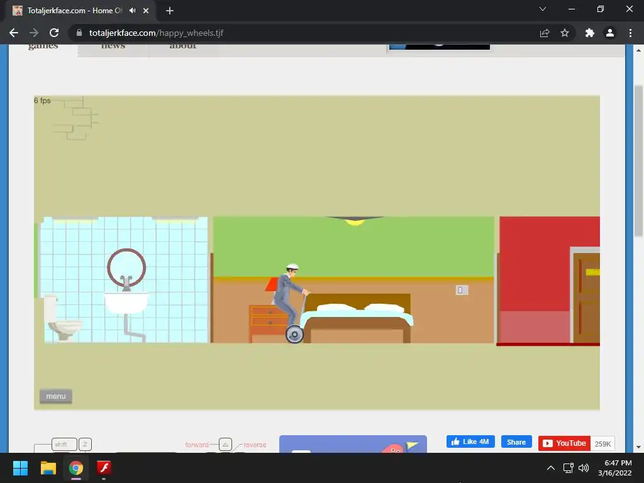
Task: Go back to the previous page
Action: tap(14, 33)
